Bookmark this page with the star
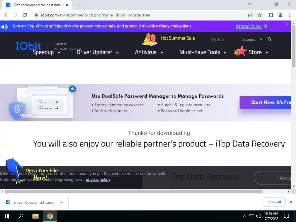 tap(260, 15)
